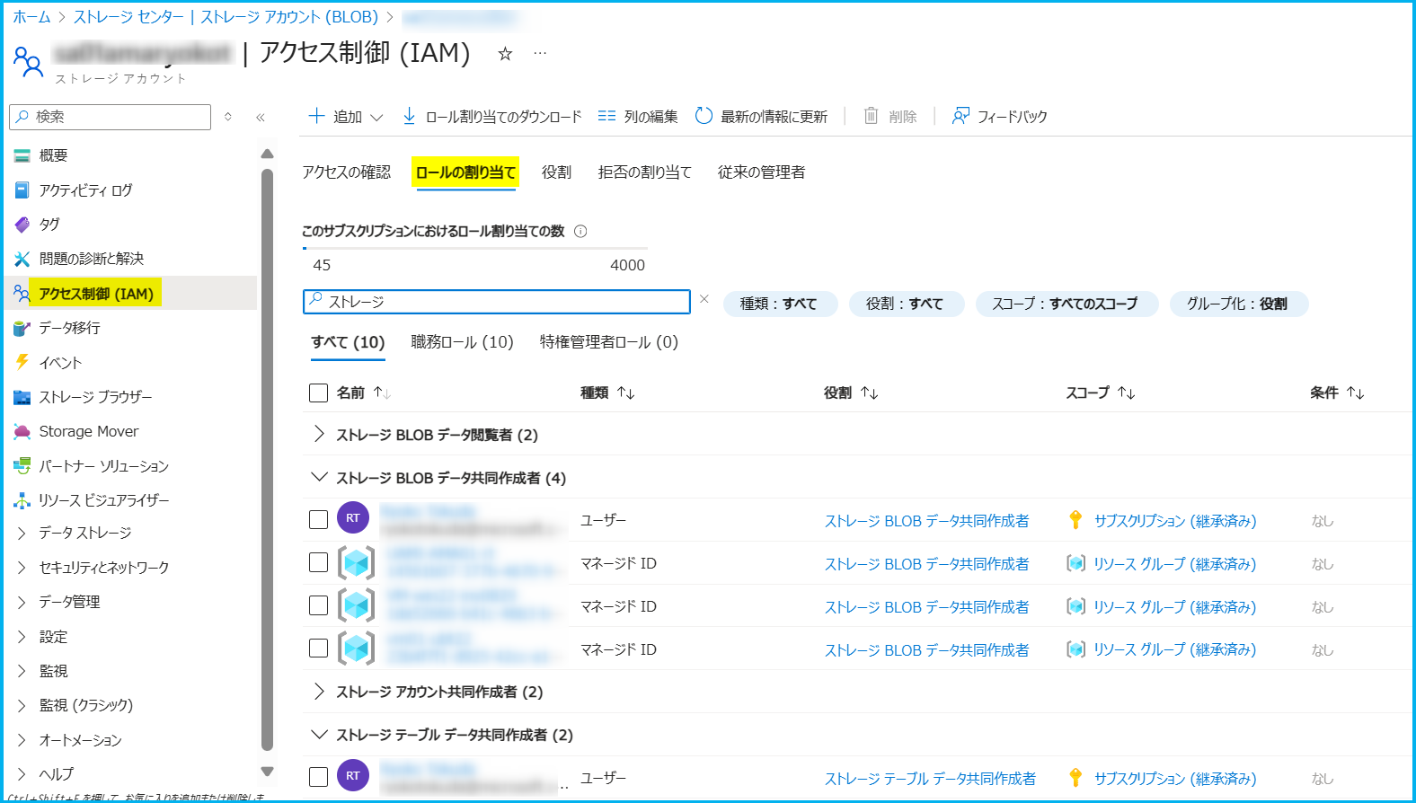The width and height of the screenshot is (1416, 803).
Task: Open イベント in the sidebar
Action: tap(60, 363)
